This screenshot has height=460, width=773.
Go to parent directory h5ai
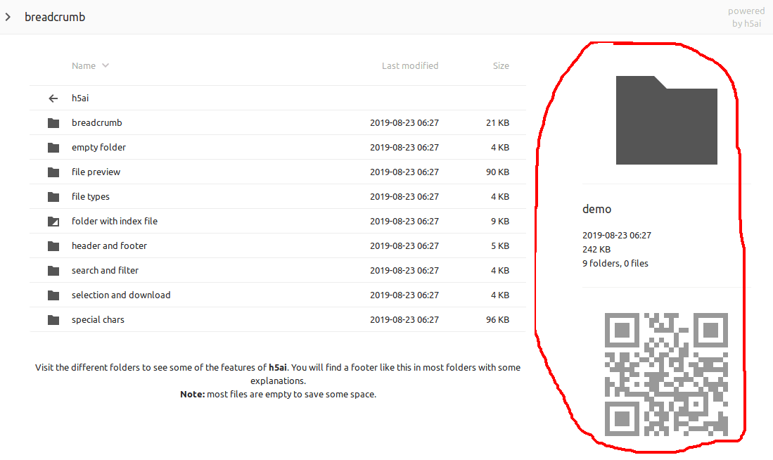pos(80,98)
